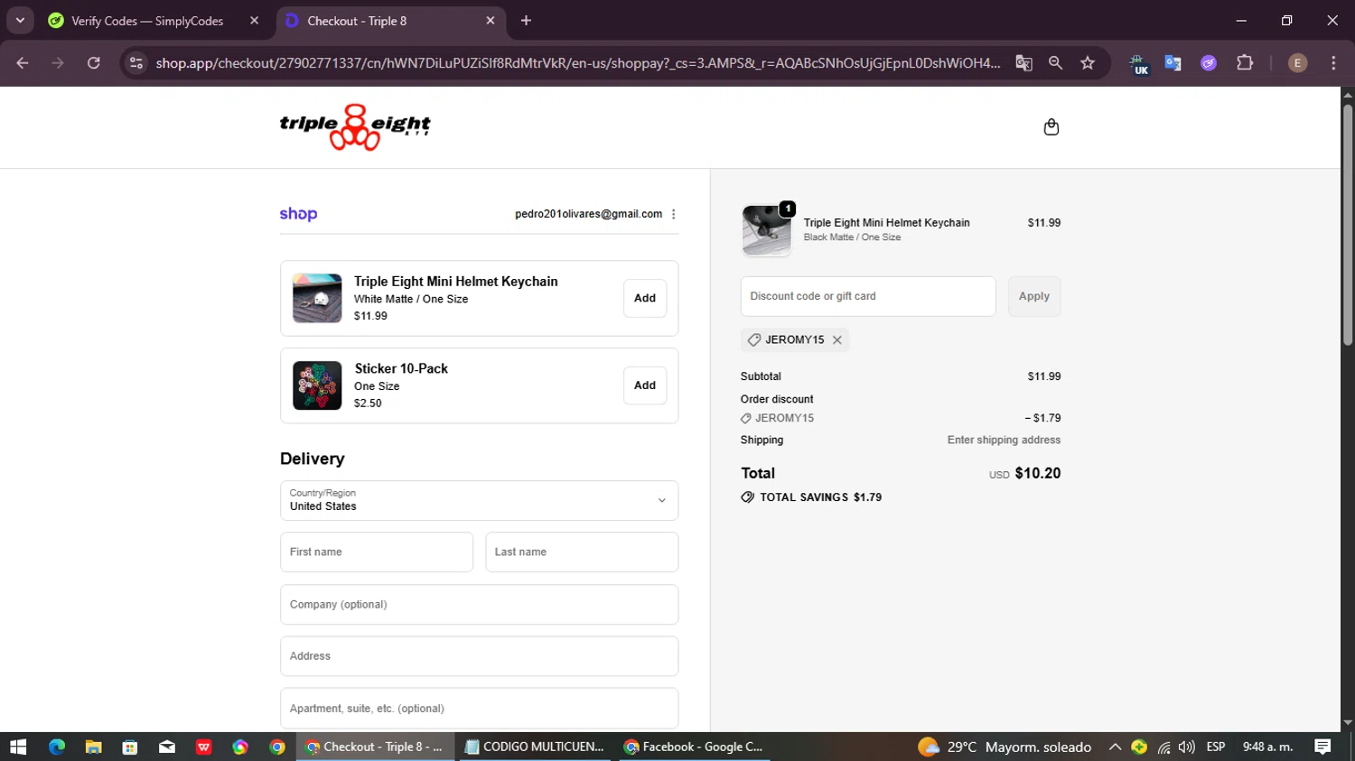
Task: Open the notifications center icon
Action: 1322,747
